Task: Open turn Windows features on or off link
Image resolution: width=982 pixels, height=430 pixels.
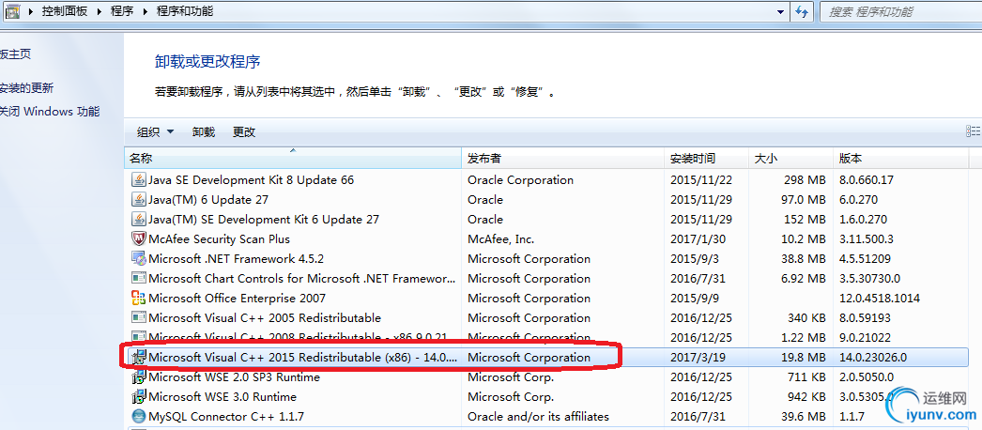Action: [x=50, y=112]
